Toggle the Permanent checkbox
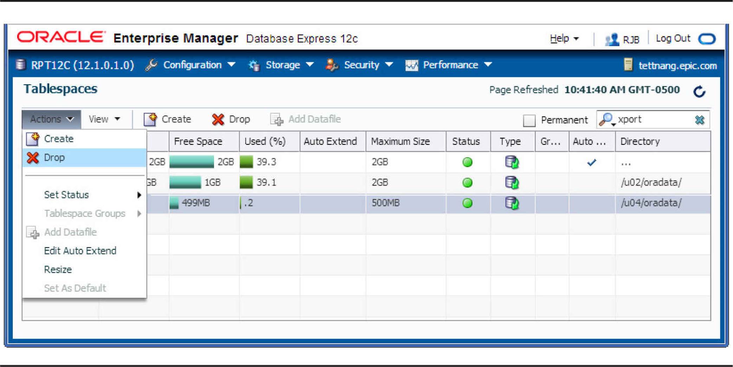The height and width of the screenshot is (367, 733). (529, 120)
